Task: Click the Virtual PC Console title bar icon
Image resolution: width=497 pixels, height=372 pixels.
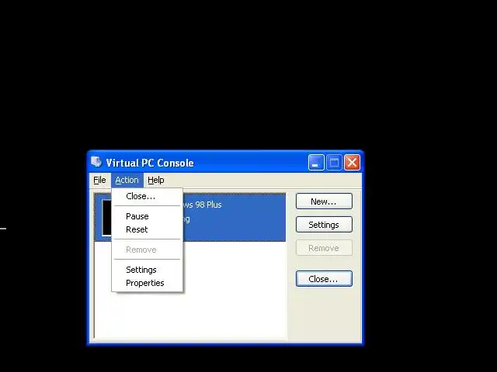Action: [x=96, y=162]
